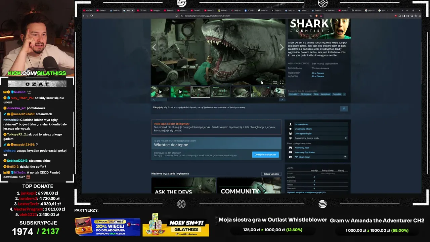430x242 pixels.
Task: Click the 'Polski język nie jest obsługiwany' notice
Action: pos(216,127)
